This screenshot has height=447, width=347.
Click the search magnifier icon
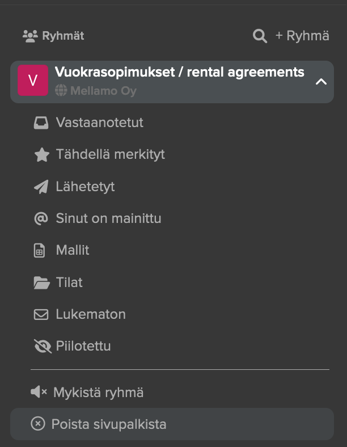[x=260, y=36]
